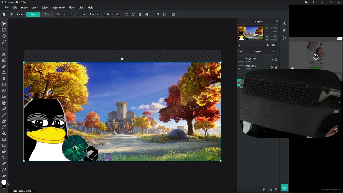Duplicate layer from top options bar
Image resolution: width=343 pixels, height=193 pixels.
tap(158, 14)
